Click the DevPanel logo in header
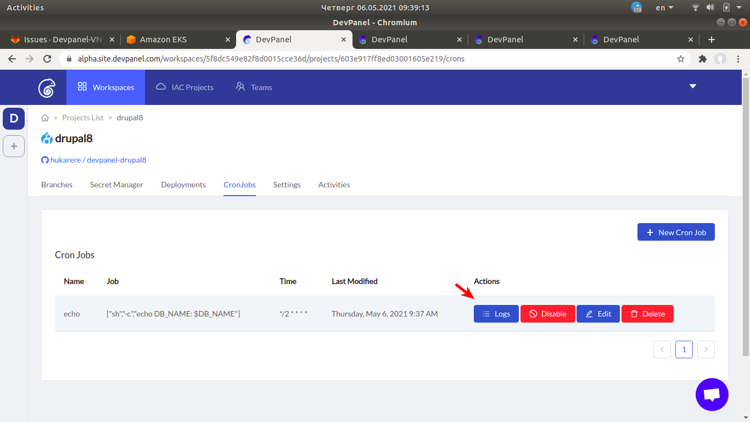The image size is (750, 422). [47, 87]
